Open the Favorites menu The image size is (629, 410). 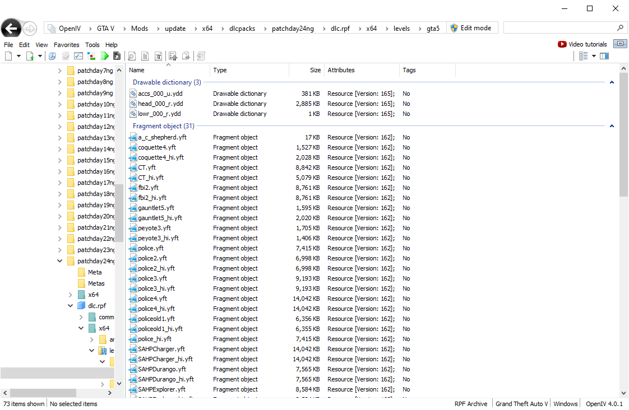pos(66,45)
